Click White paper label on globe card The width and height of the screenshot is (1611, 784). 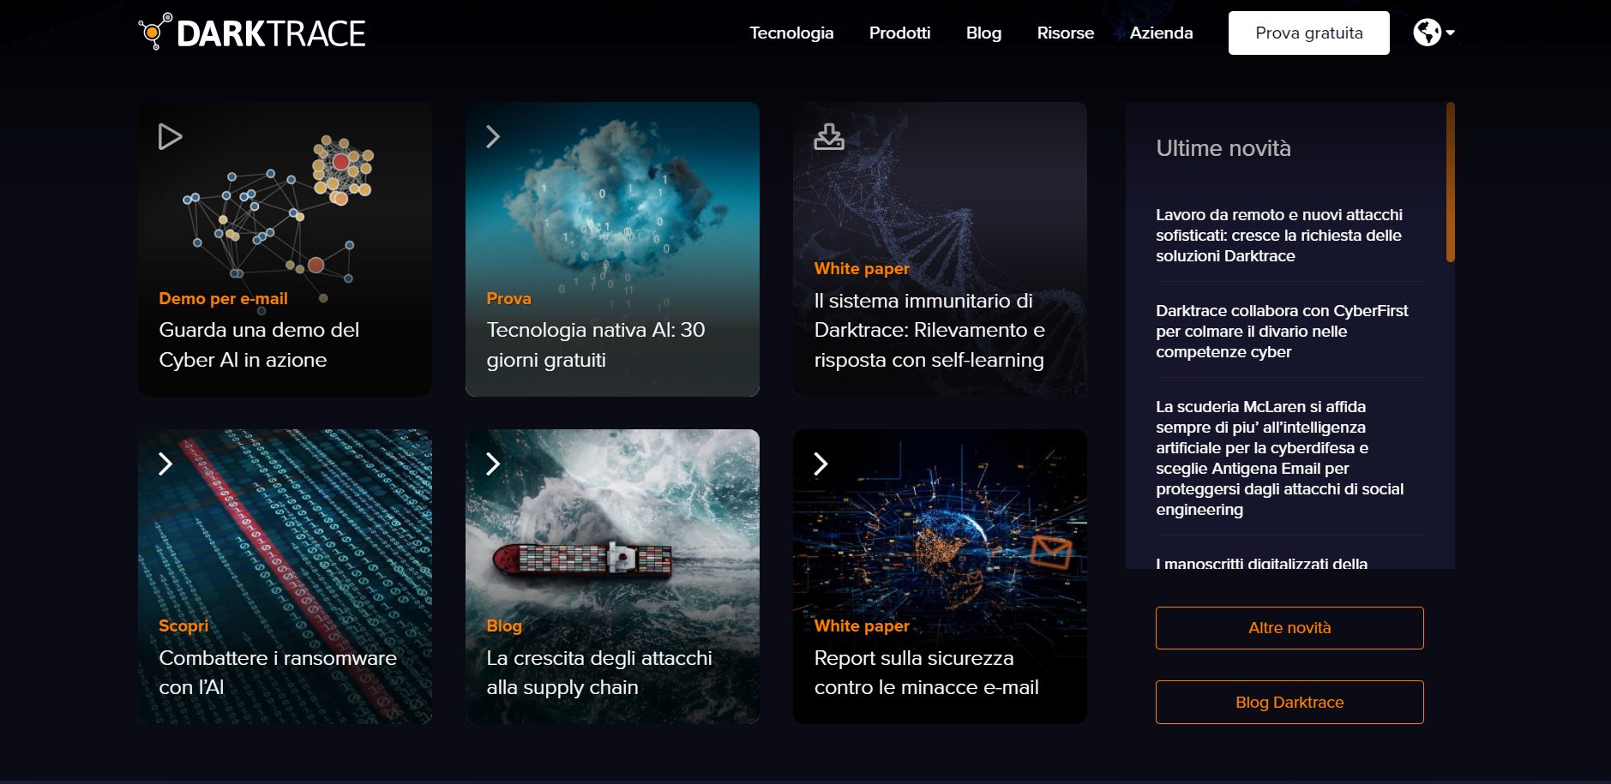(x=862, y=625)
